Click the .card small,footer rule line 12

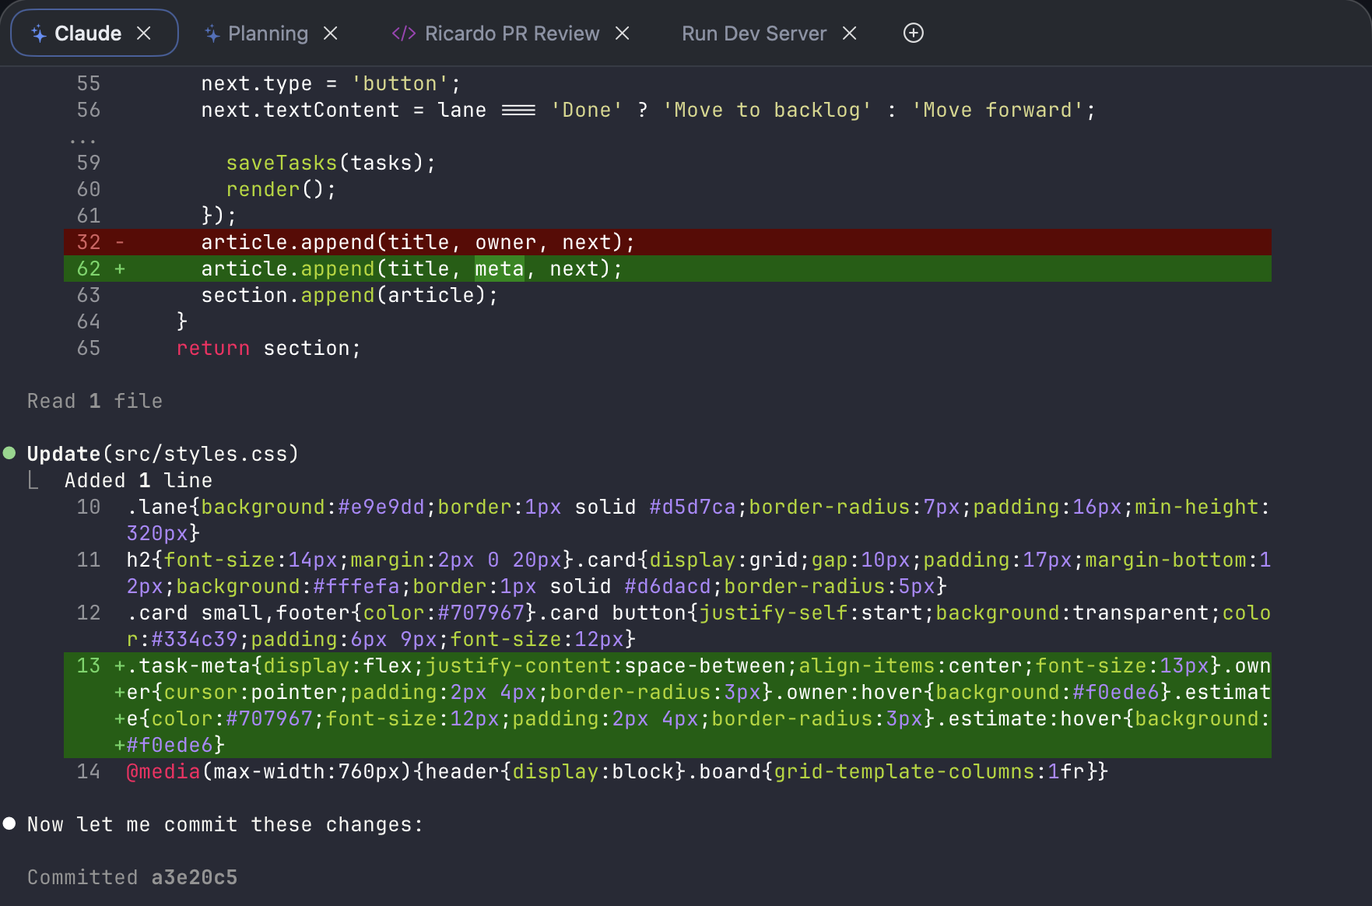pos(698,626)
